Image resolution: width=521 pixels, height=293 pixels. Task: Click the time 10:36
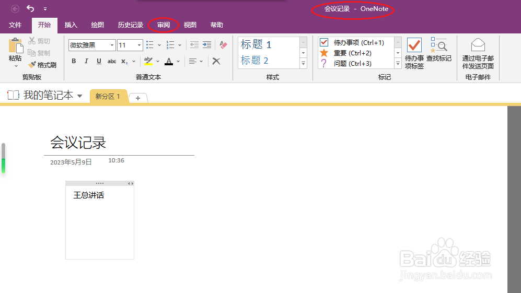pos(116,160)
